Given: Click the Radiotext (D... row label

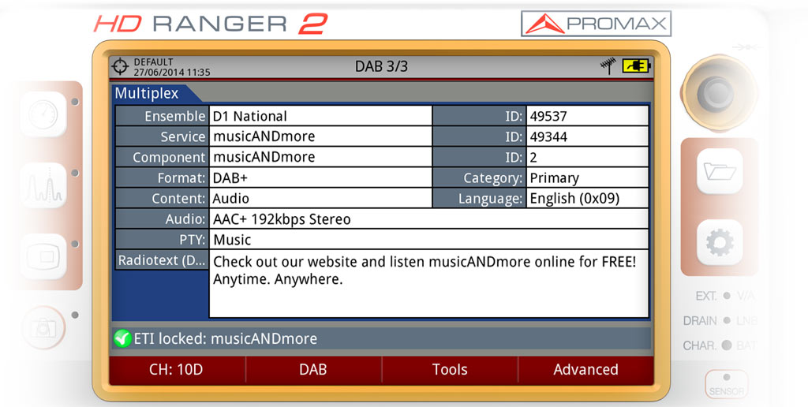Looking at the screenshot, I should pos(162,260).
